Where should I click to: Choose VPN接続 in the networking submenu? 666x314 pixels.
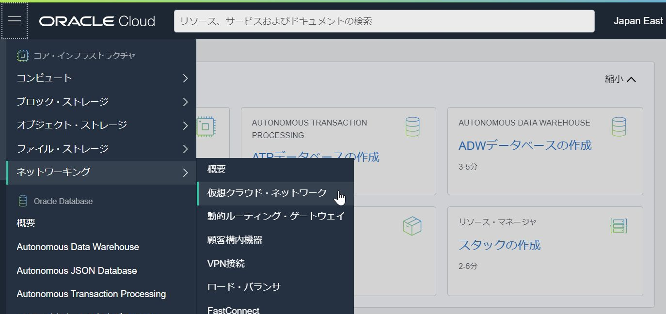pos(226,264)
